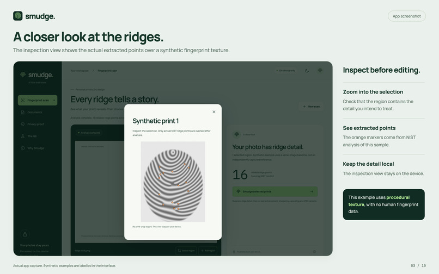Click the Keep the detail local heading
This screenshot has width=439, height=274.
tap(368, 164)
